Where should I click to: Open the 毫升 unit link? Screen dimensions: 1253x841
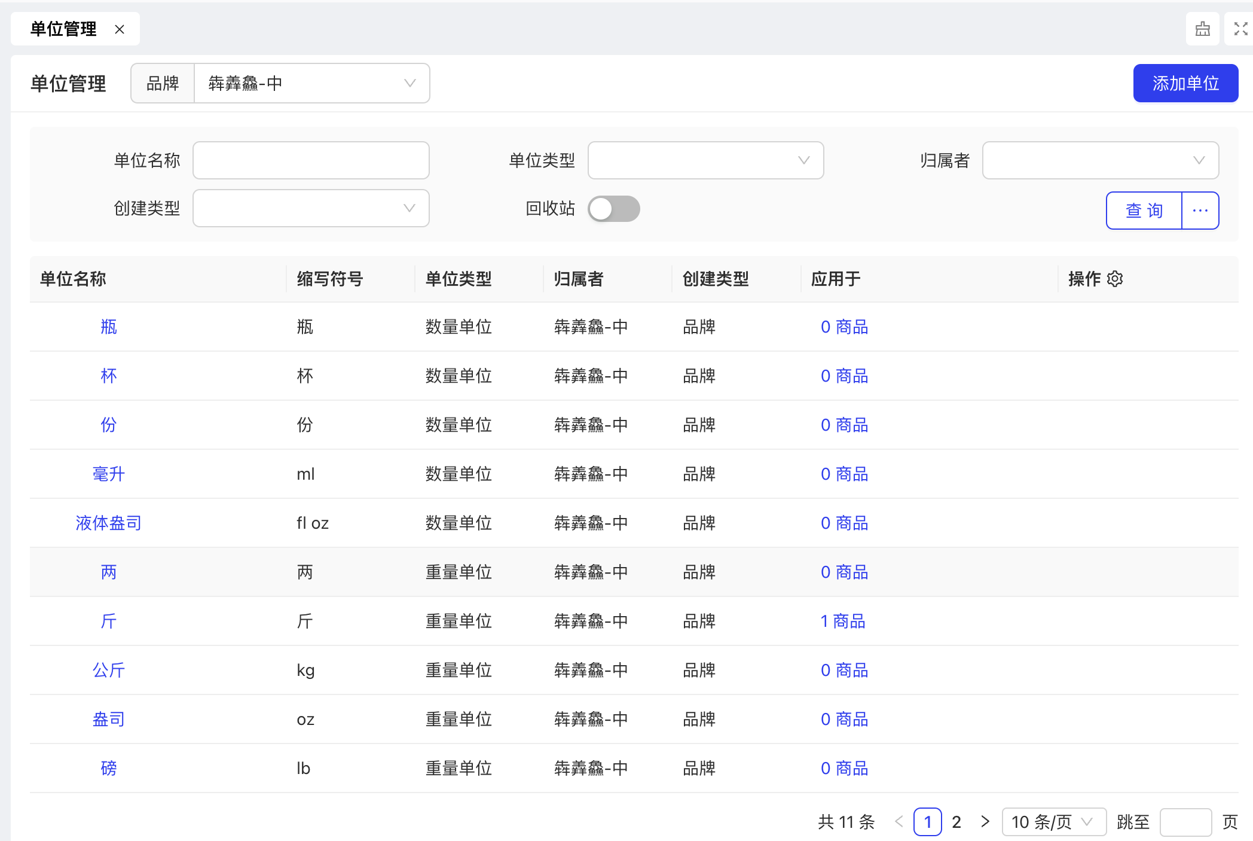pos(109,474)
